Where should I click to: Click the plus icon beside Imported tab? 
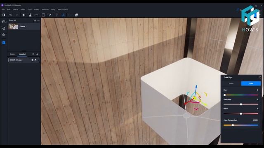click(37, 54)
